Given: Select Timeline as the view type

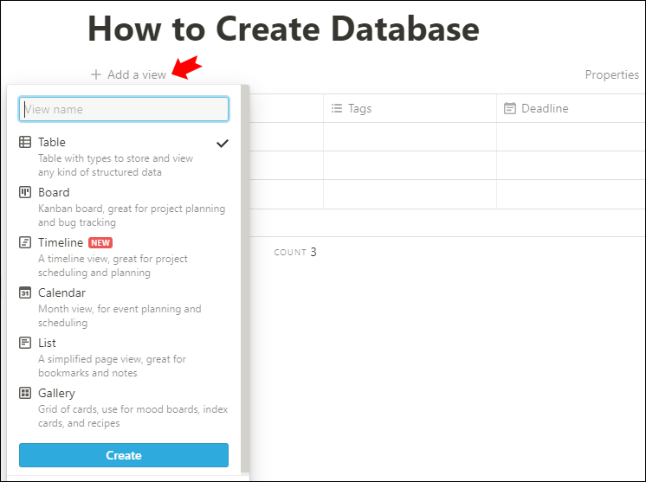Looking at the screenshot, I should (124, 257).
